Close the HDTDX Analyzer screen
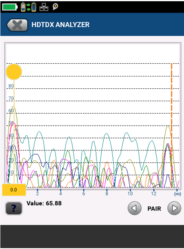 tap(18, 25)
